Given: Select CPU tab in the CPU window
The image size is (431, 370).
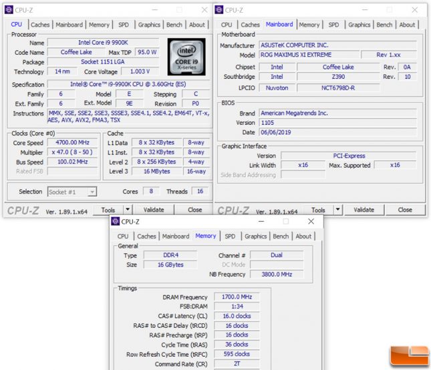Looking at the screenshot, I should 17,25.
